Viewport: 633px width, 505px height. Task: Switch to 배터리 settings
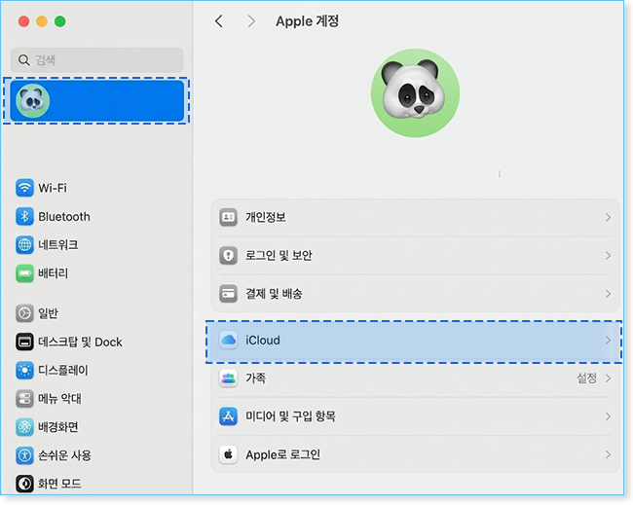(54, 273)
